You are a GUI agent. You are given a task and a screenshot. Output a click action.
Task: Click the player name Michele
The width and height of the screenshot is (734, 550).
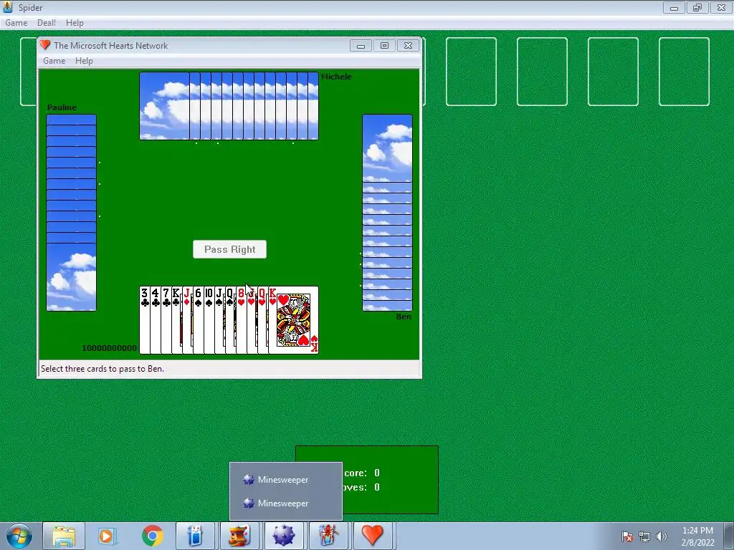(x=336, y=77)
